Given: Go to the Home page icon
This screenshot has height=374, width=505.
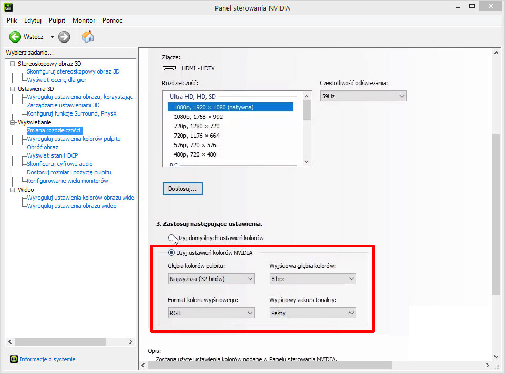Looking at the screenshot, I should pos(88,37).
